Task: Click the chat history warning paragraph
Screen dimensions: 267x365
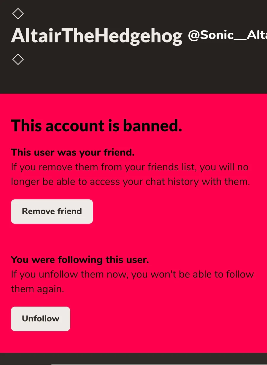Action: tap(131, 174)
